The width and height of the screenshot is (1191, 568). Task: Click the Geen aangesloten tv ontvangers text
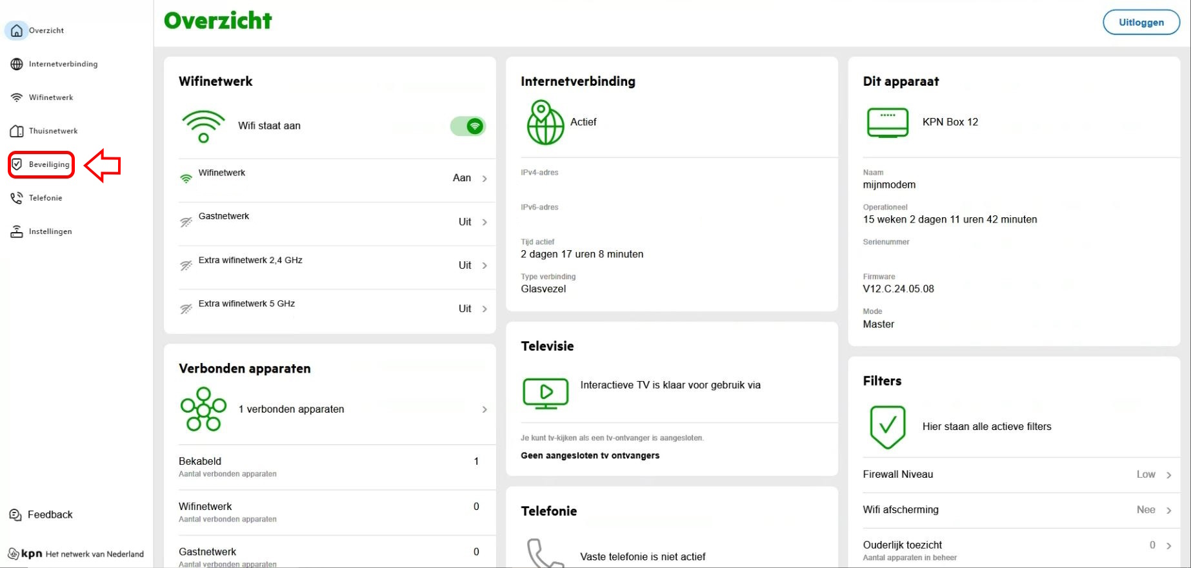(590, 455)
